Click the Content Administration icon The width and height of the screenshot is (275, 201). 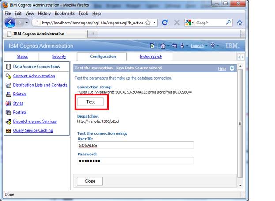click(8, 76)
